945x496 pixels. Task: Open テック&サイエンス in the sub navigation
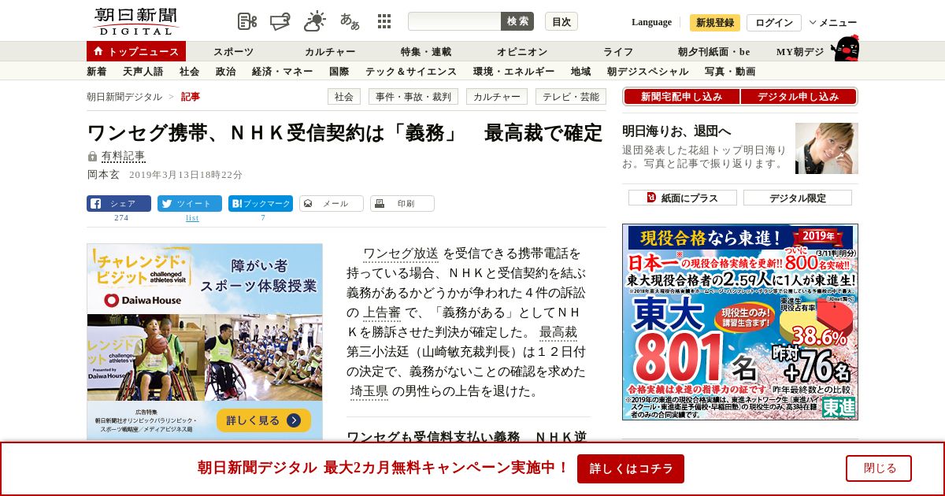411,71
